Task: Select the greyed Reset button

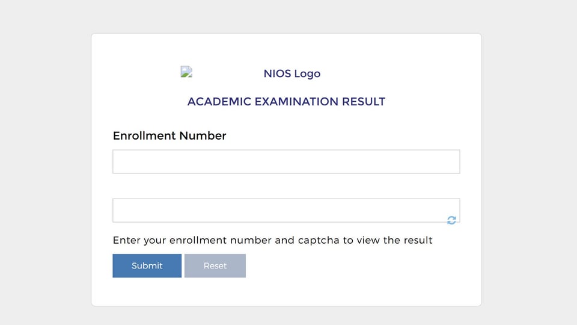Action: 215,265
